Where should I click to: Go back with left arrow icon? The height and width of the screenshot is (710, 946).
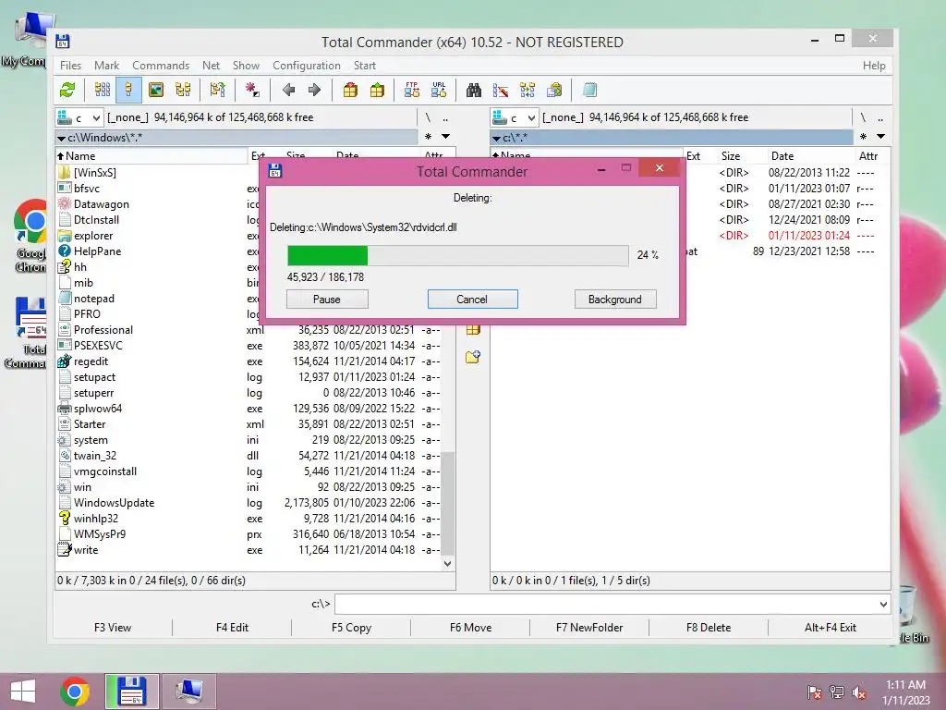coord(288,90)
